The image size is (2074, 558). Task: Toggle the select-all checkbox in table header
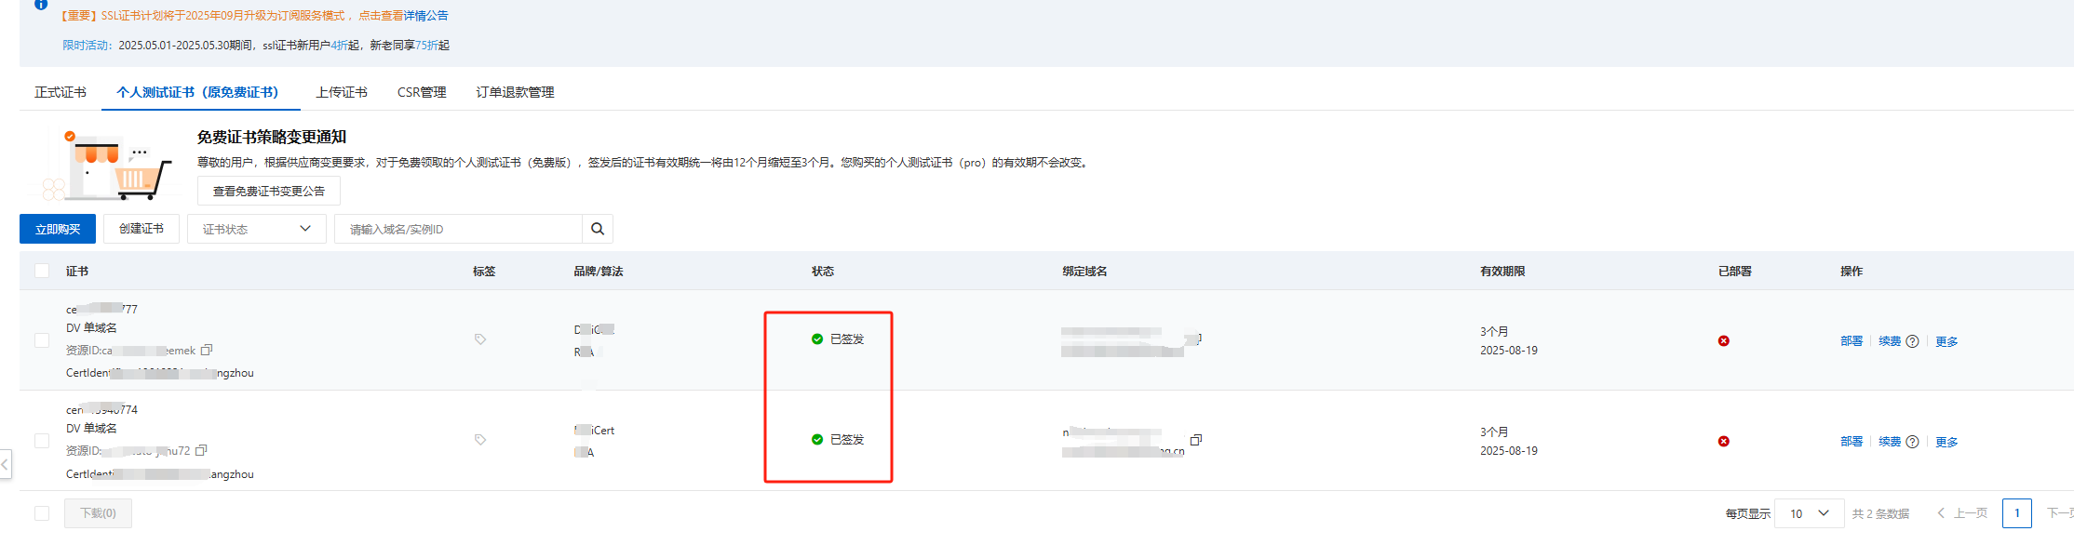point(42,271)
